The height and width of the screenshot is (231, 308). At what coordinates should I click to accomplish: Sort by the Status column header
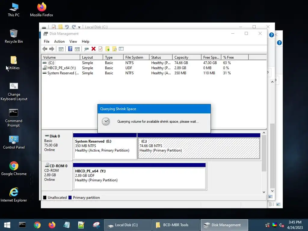[x=161, y=57]
